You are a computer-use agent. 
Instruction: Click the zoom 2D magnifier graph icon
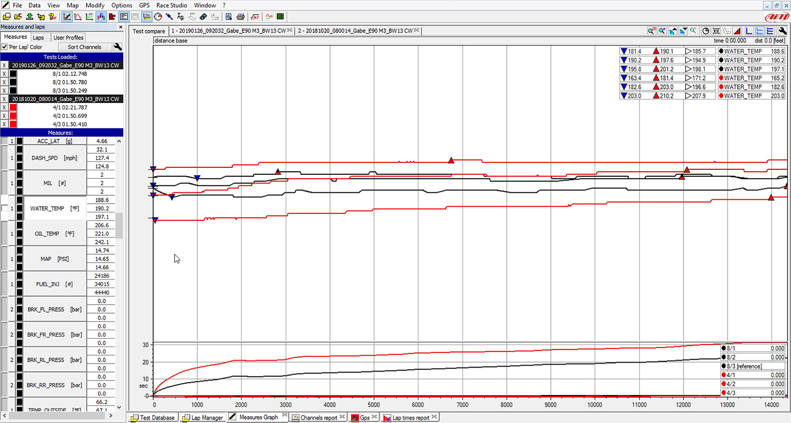652,31
